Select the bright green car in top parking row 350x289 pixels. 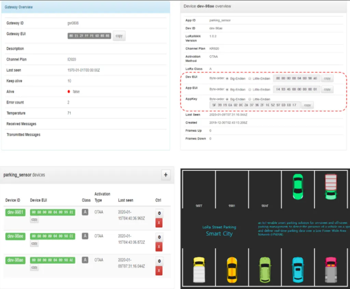[298, 187]
